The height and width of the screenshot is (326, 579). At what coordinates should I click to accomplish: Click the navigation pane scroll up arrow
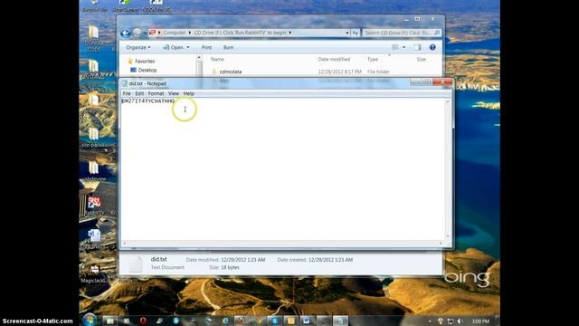199,58
